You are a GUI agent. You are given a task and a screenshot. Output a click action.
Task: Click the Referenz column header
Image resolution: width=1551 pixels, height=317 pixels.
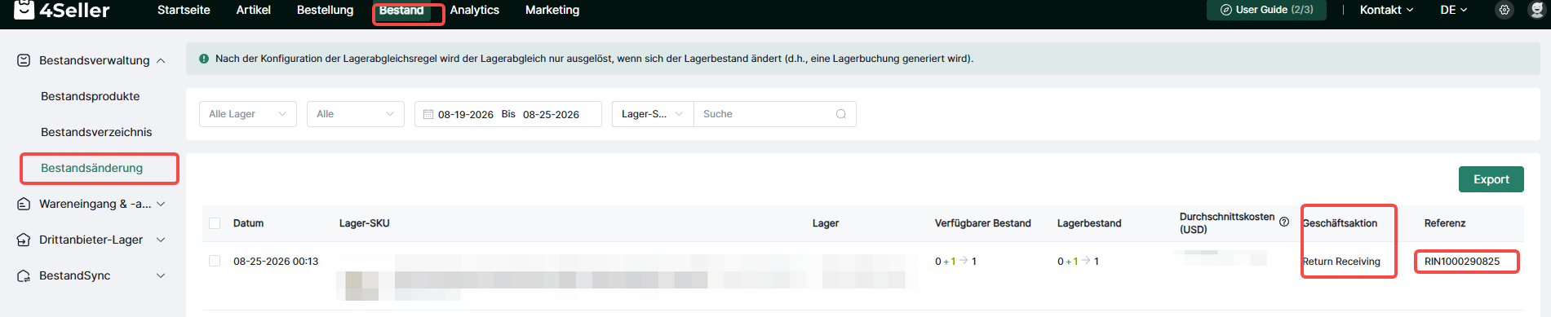1445,223
